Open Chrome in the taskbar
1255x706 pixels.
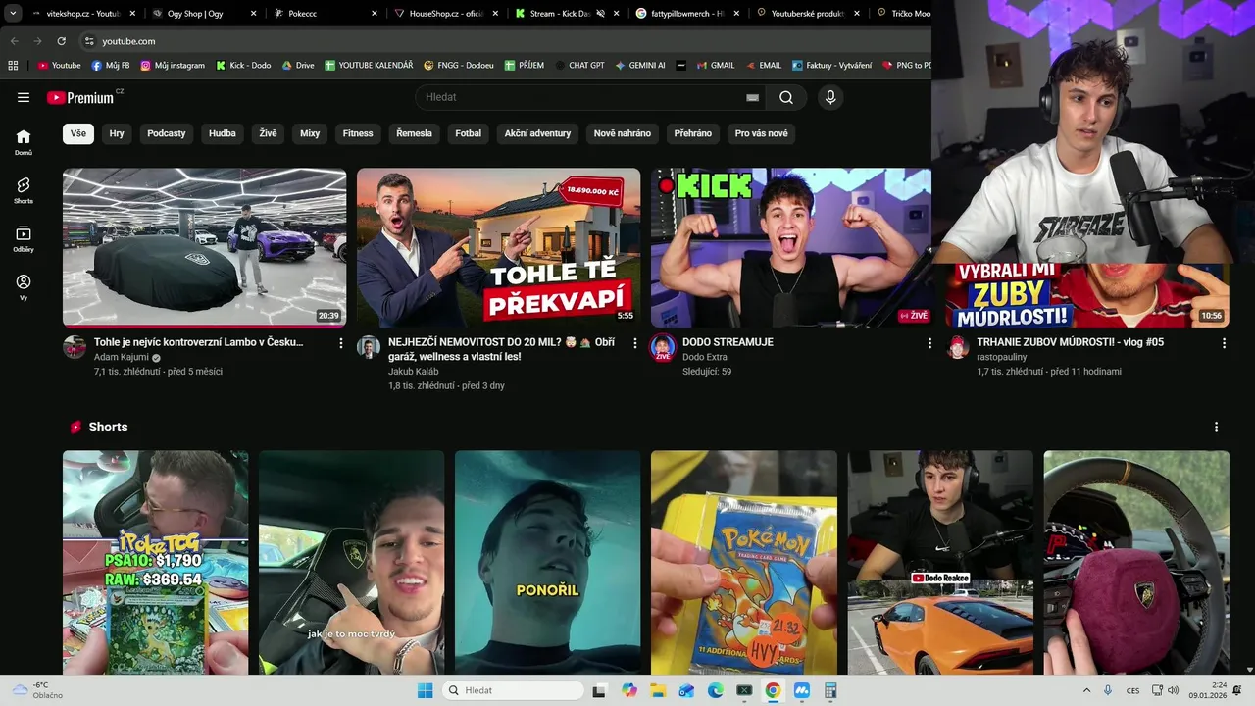[773, 690]
